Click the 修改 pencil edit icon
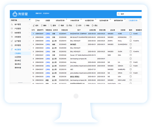The image size is (152, 127). point(34,26)
